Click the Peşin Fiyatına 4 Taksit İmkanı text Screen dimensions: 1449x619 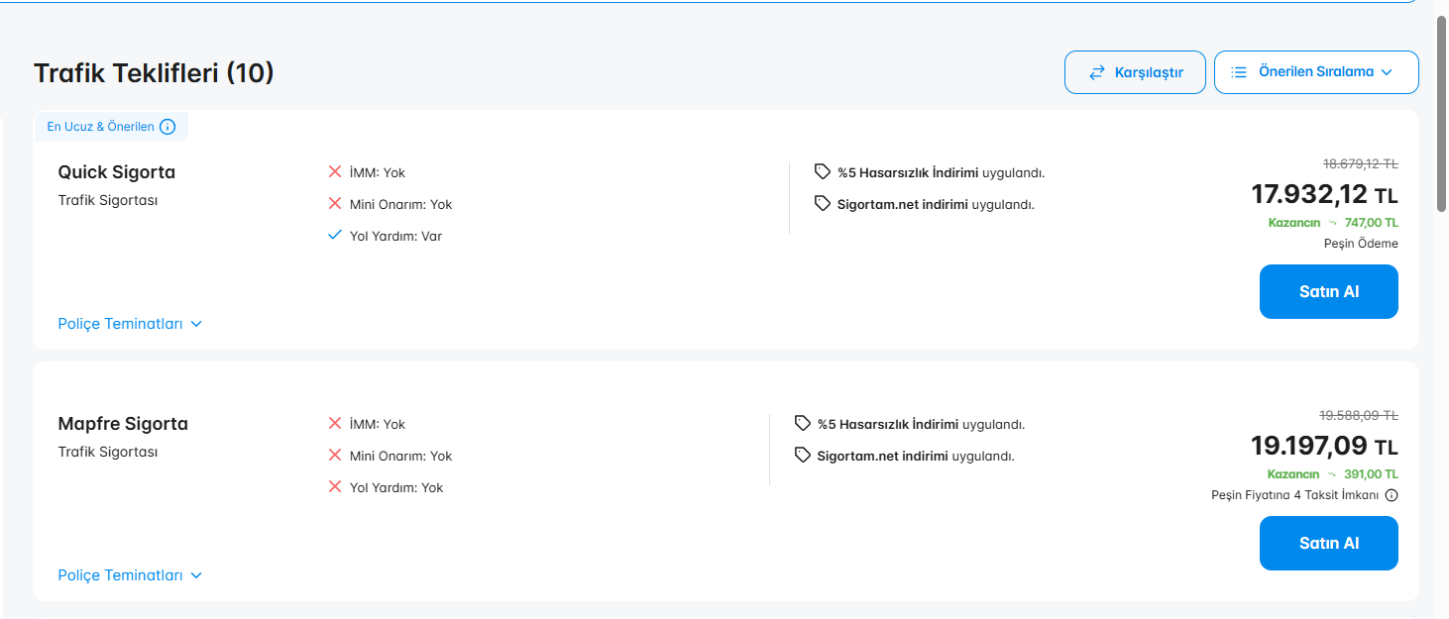[x=1295, y=495]
